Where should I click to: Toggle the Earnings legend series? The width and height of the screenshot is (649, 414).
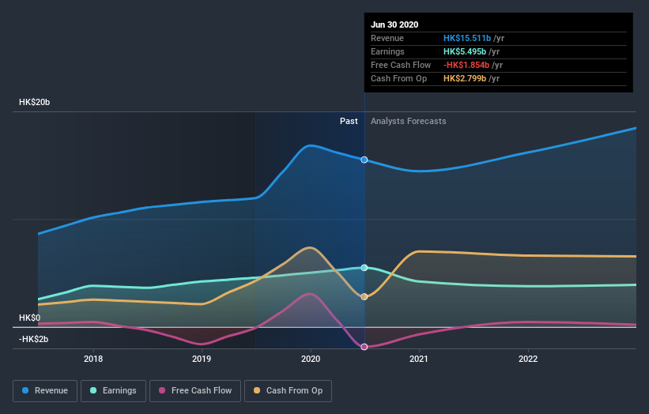pyautogui.click(x=113, y=391)
